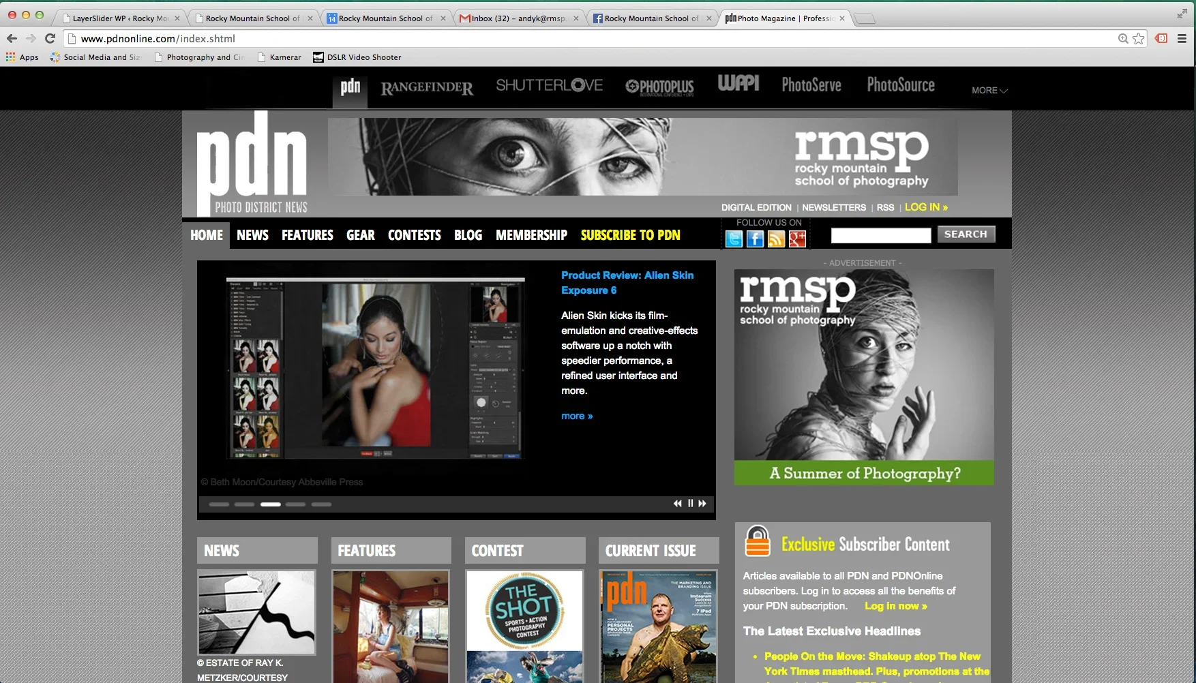Open the DIGITAL EDITION link
1196x683 pixels.
click(756, 207)
